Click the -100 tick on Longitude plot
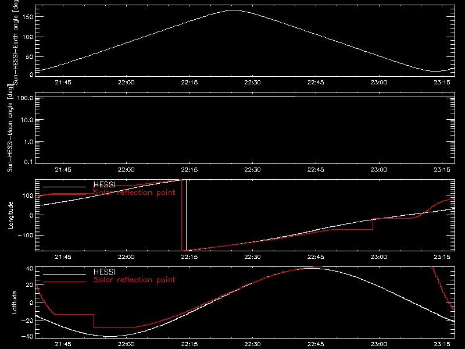The height and width of the screenshot is (349, 465). point(26,236)
